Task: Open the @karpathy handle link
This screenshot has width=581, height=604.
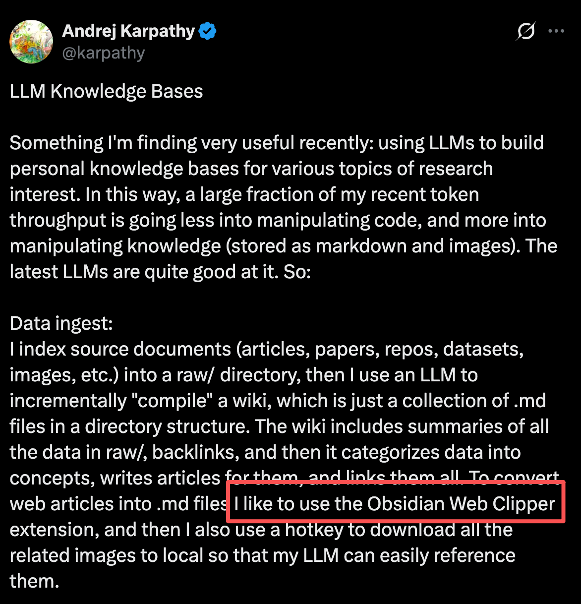Action: 103,53
